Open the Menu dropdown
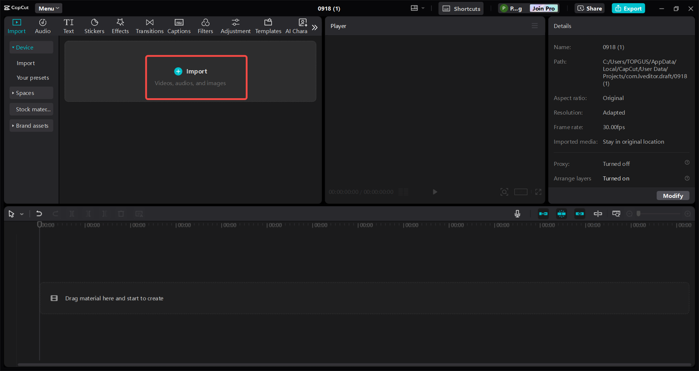Viewport: 699px width, 371px height. point(49,8)
